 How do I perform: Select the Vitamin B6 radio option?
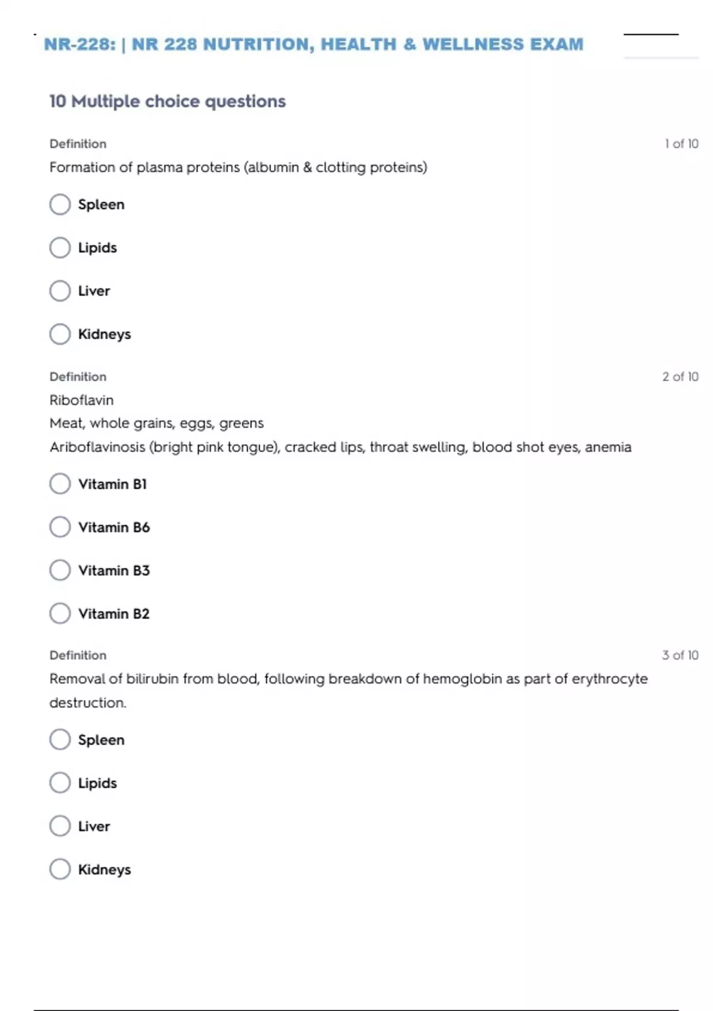click(x=60, y=527)
